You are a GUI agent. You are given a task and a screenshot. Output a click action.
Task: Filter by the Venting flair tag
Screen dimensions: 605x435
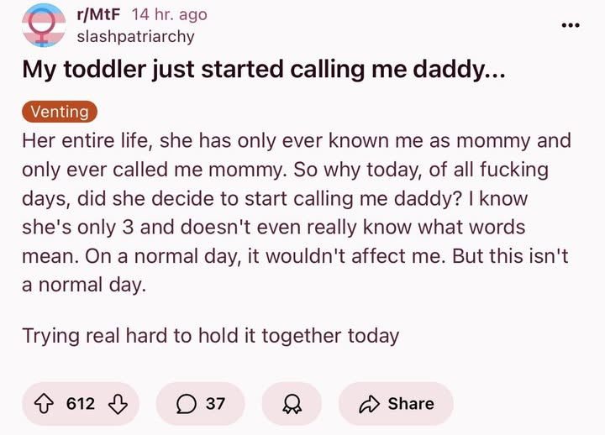pyautogui.click(x=60, y=112)
